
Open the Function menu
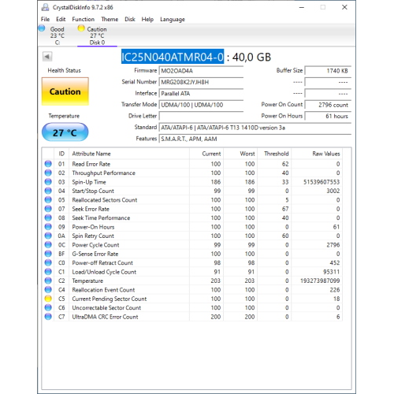point(84,19)
